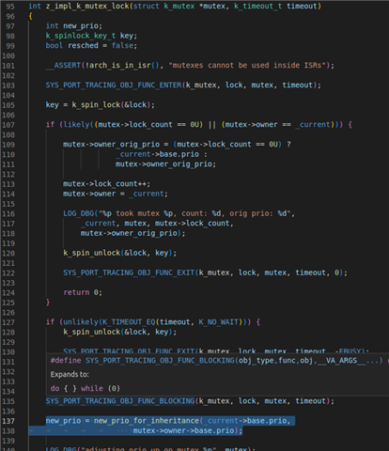Screen dimensions: 389x451
Task: Click mutex->owner_orig_prio argument on line 118
Action: [129, 233]
